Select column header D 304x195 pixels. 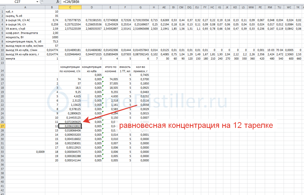pyautogui.click(x=92, y=7)
